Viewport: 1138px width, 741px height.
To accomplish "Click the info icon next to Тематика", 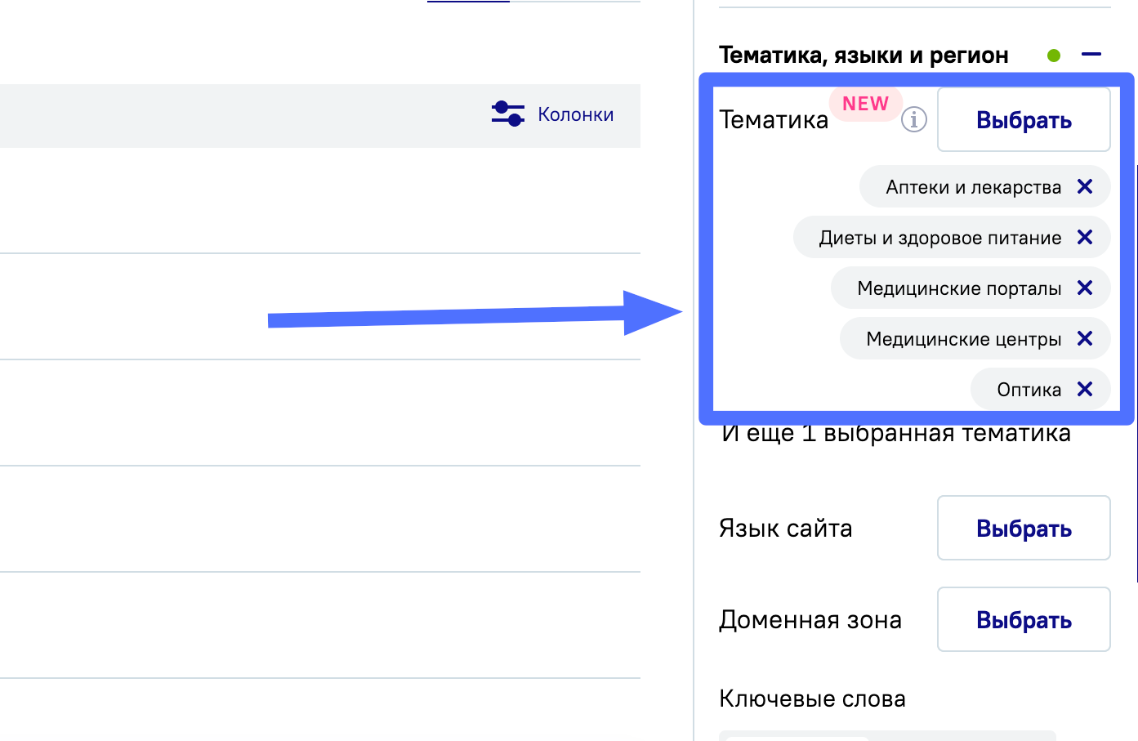I will [913, 120].
